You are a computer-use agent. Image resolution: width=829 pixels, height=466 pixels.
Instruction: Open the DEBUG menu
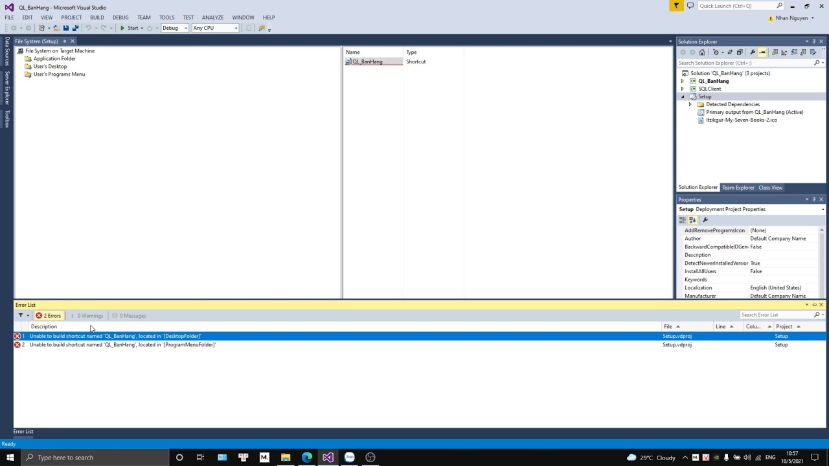click(120, 17)
